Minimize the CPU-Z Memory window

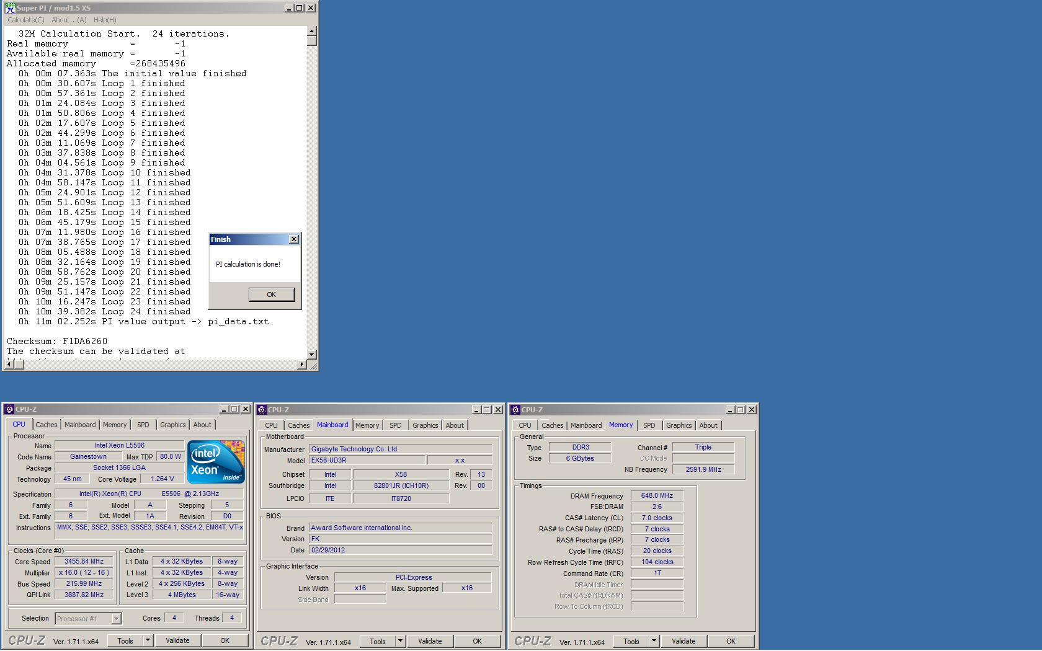click(x=730, y=410)
